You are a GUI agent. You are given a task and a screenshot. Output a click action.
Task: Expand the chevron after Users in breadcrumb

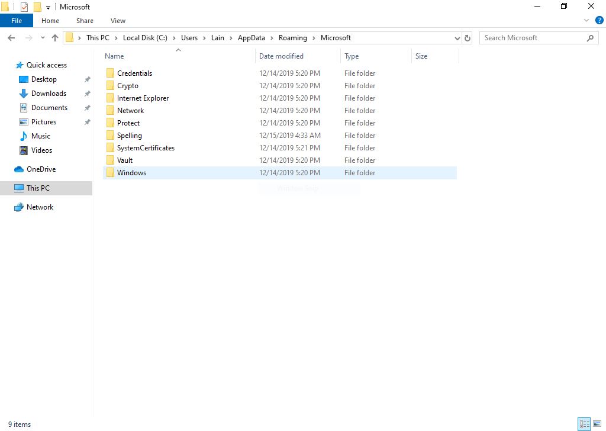click(204, 38)
